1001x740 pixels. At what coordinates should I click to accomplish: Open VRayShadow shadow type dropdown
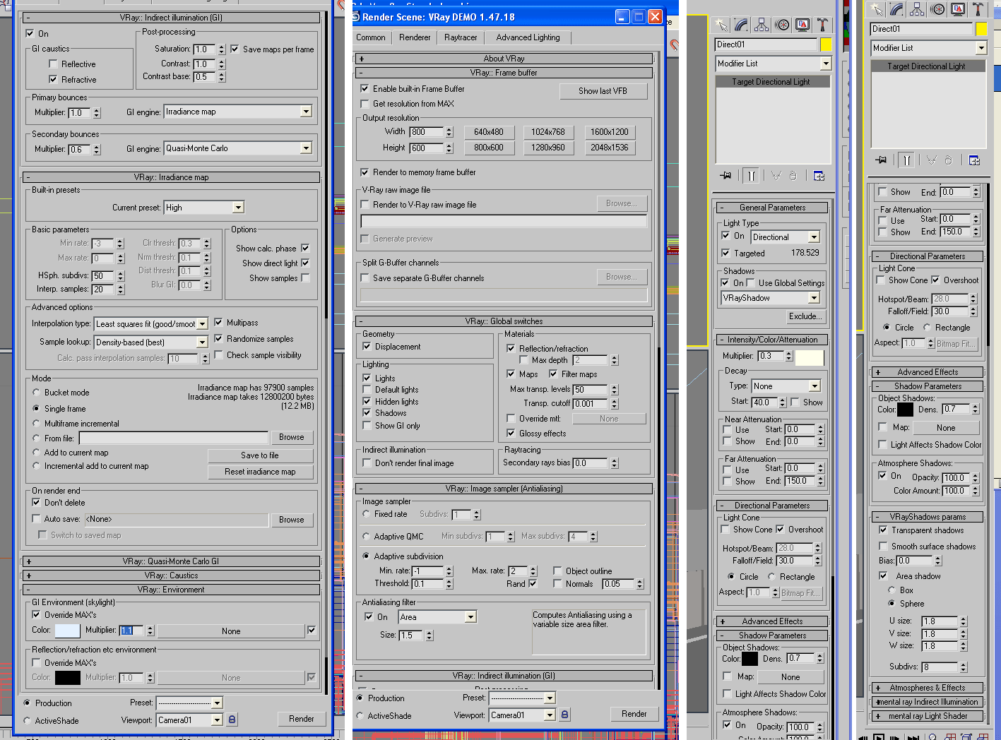tap(814, 298)
